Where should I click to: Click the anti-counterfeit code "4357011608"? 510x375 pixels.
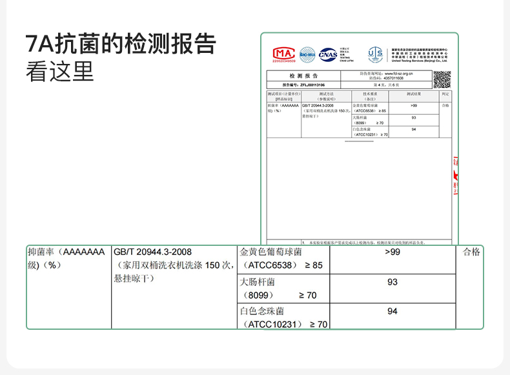point(393,78)
